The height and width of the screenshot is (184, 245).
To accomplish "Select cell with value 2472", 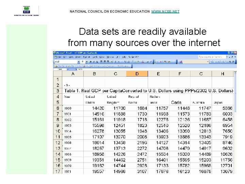I will click(137, 154).
